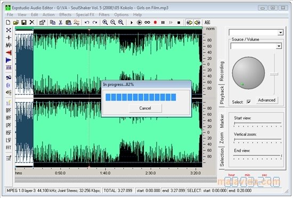Expand the top device dropdown

click(x=280, y=32)
